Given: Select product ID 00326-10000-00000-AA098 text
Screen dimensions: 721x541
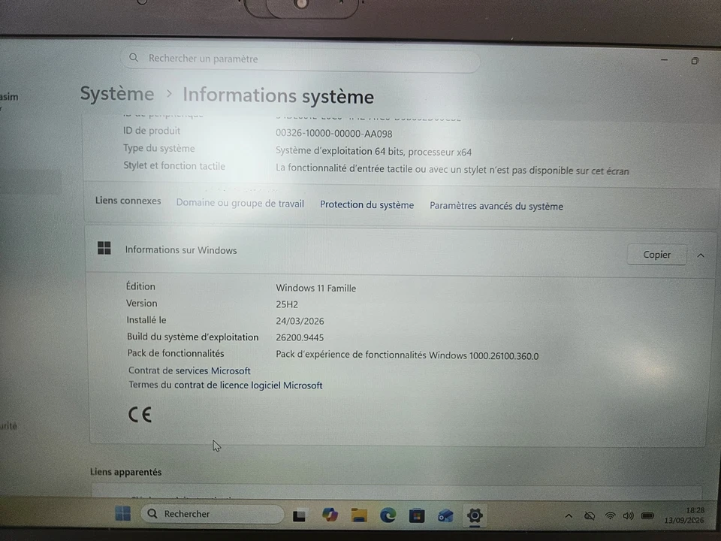Looking at the screenshot, I should pos(333,134).
